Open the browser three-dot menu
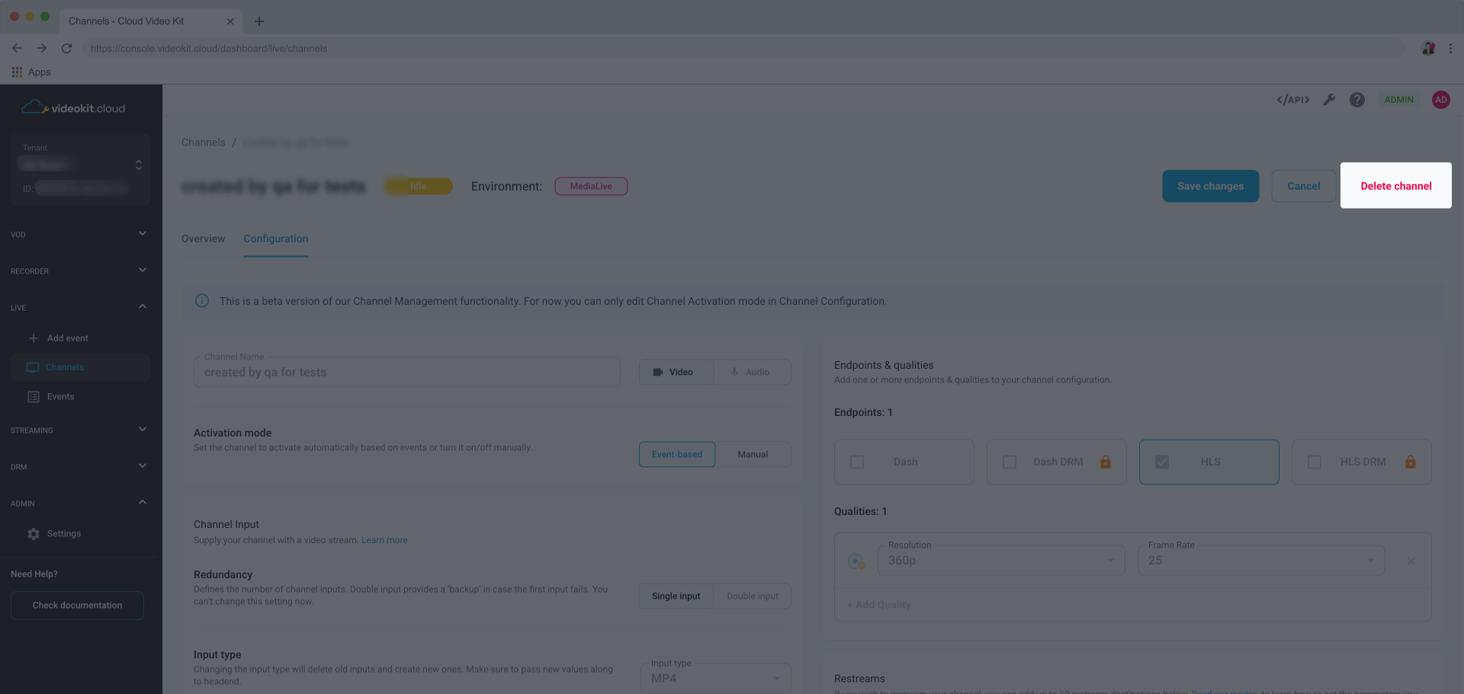This screenshot has width=1464, height=694. point(1450,48)
